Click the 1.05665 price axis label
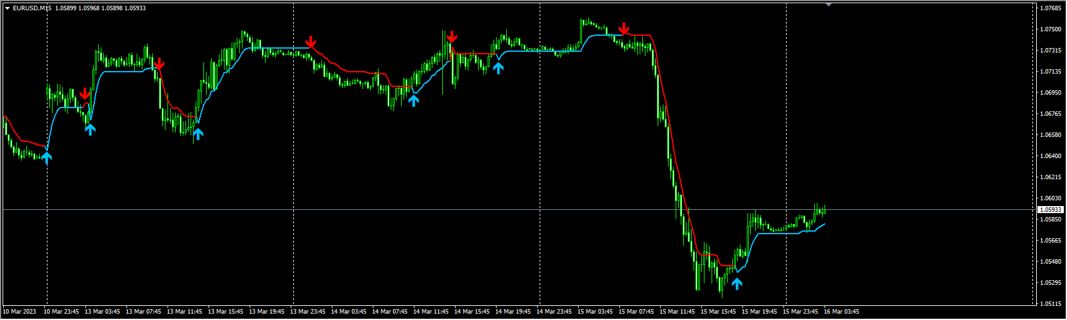The image size is (1067, 320). click(x=1050, y=241)
